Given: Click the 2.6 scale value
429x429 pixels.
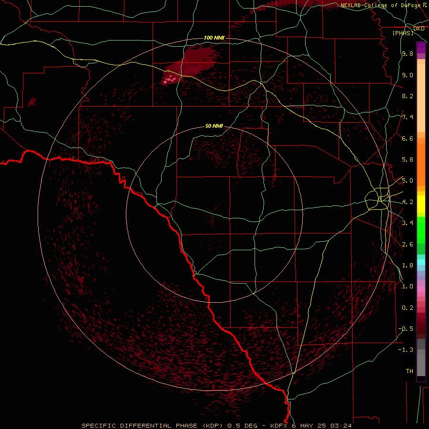Looking at the screenshot, I should [x=408, y=245].
